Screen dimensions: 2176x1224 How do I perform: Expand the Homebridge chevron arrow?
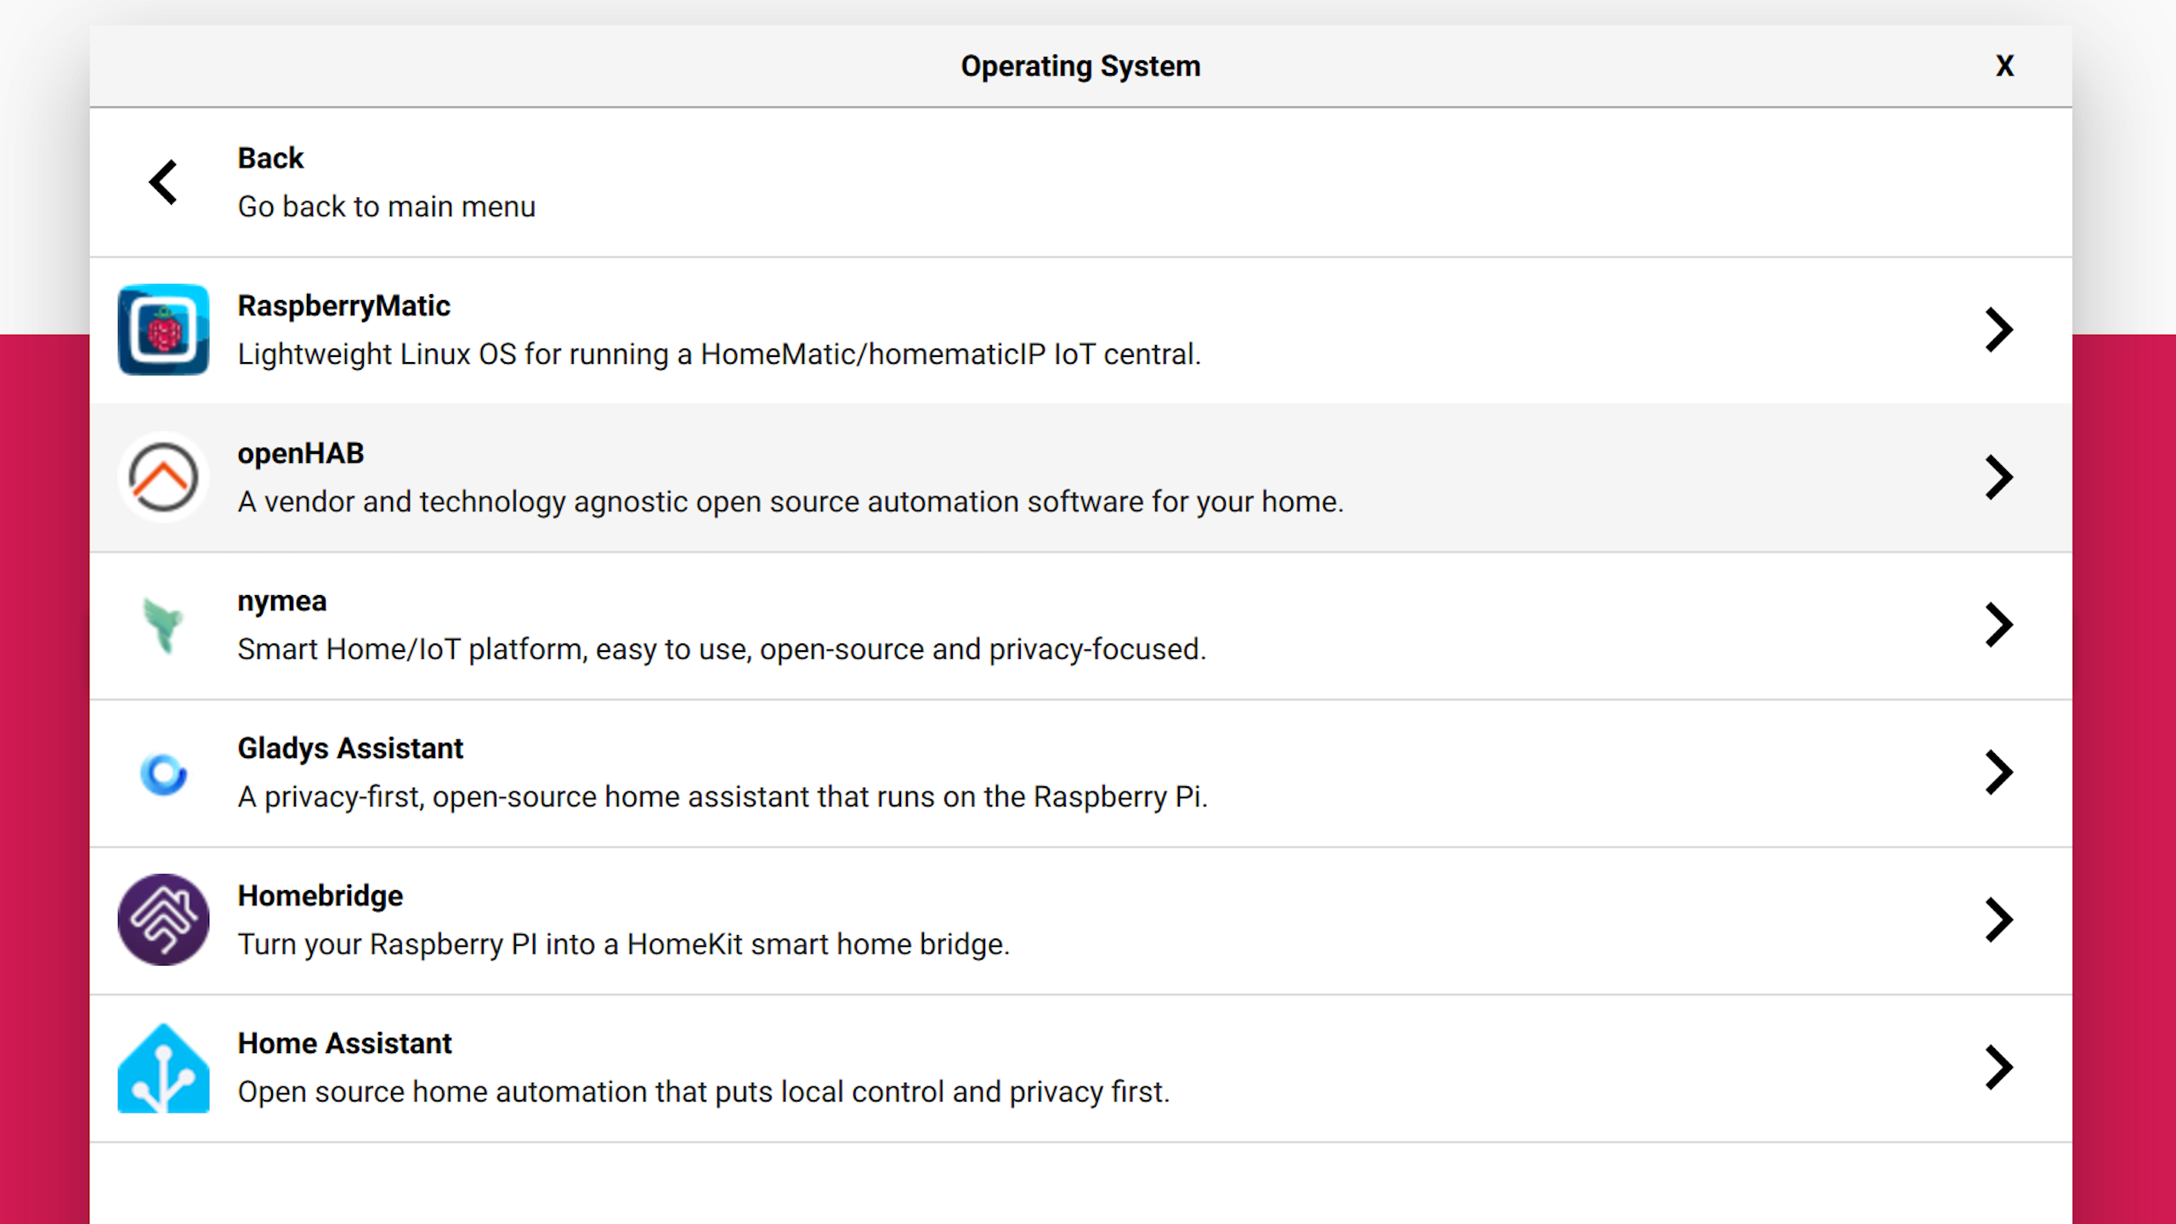coord(1999,920)
